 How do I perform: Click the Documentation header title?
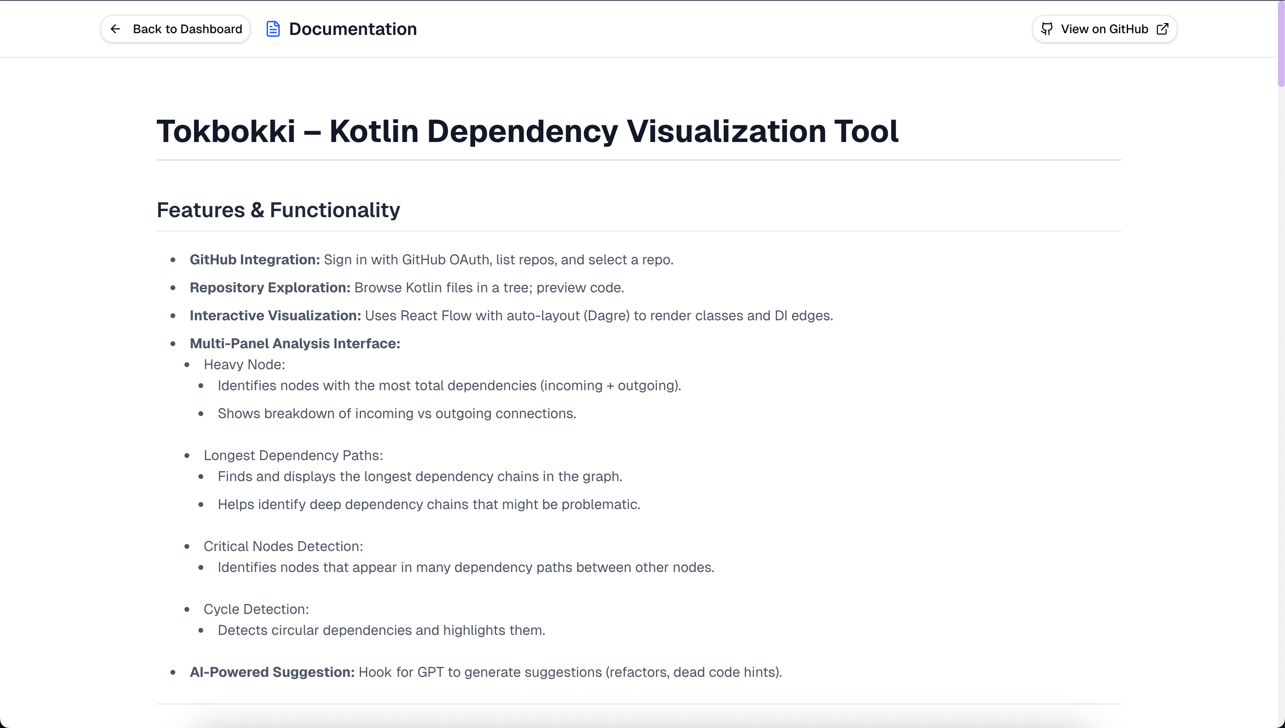(352, 29)
